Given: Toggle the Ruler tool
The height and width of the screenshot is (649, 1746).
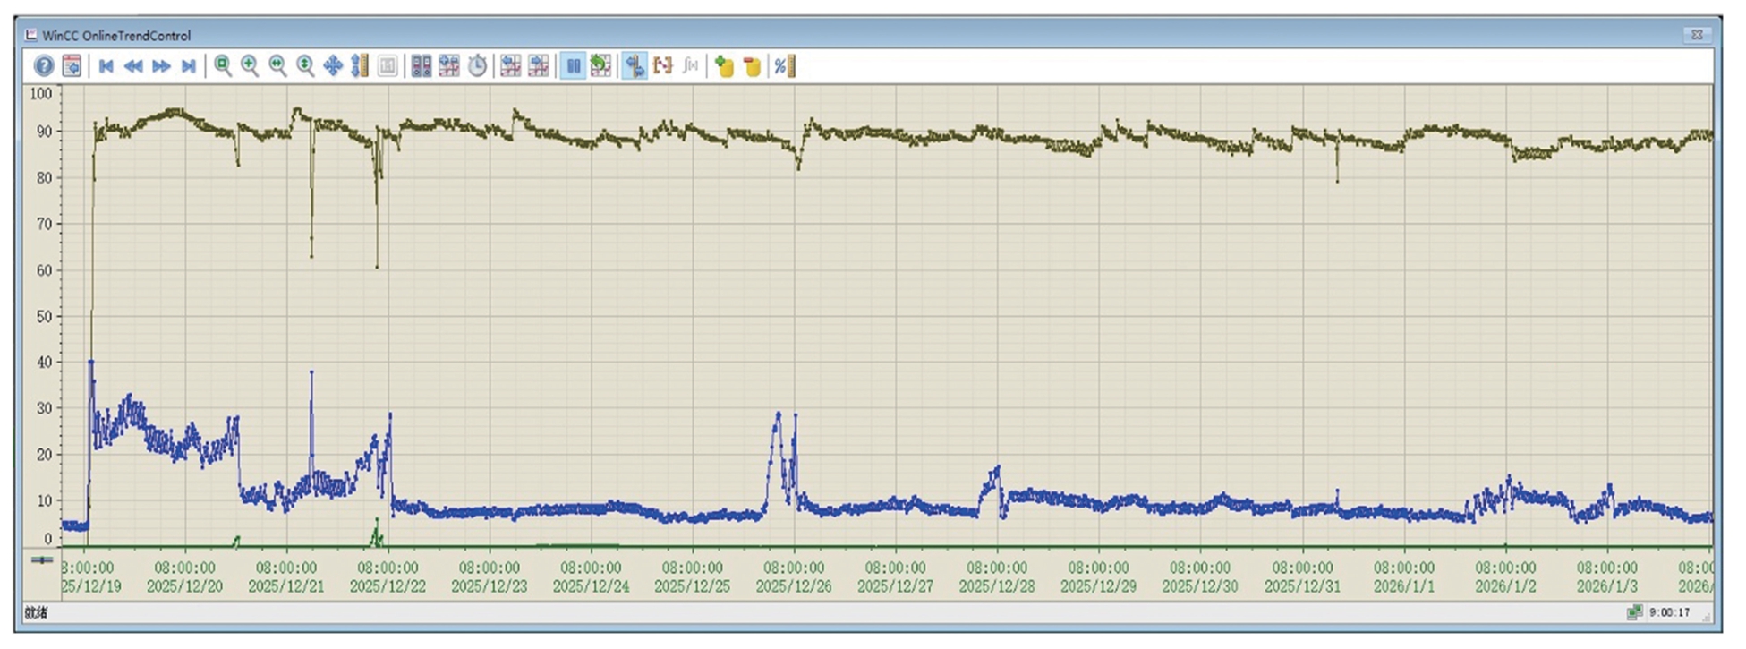Looking at the screenshot, I should 635,65.
